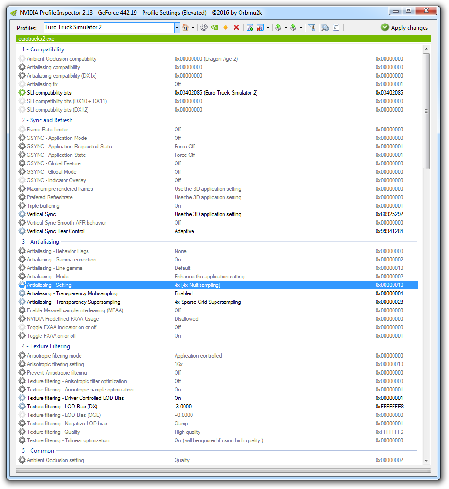Click hex value 0x60925292
This screenshot has height=489, width=449.
pos(389,214)
